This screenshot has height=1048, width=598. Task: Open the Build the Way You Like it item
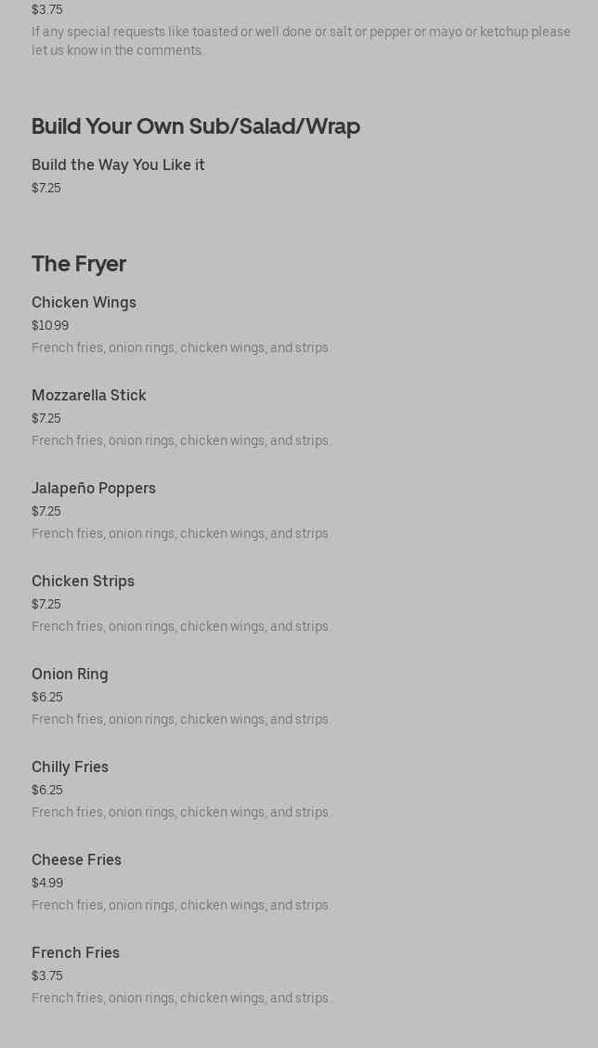[x=118, y=165]
